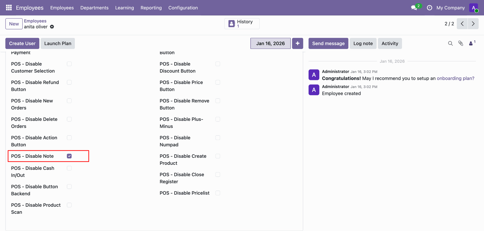Image resolution: width=484 pixels, height=231 pixels.
Task: Search messages with the magnifier icon
Action: tap(450, 43)
